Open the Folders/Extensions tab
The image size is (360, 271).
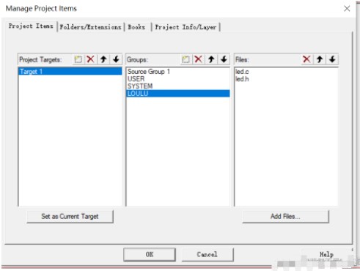[x=90, y=27]
